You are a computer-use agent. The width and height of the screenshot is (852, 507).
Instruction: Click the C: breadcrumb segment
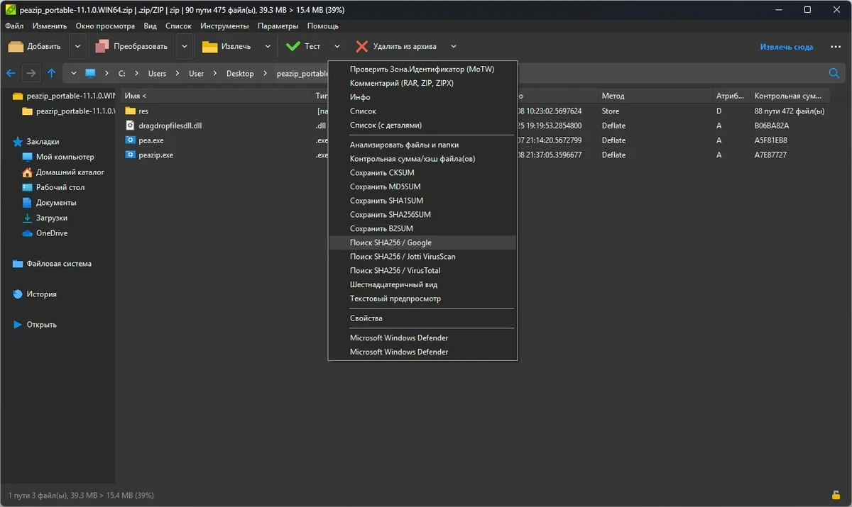[121, 74]
